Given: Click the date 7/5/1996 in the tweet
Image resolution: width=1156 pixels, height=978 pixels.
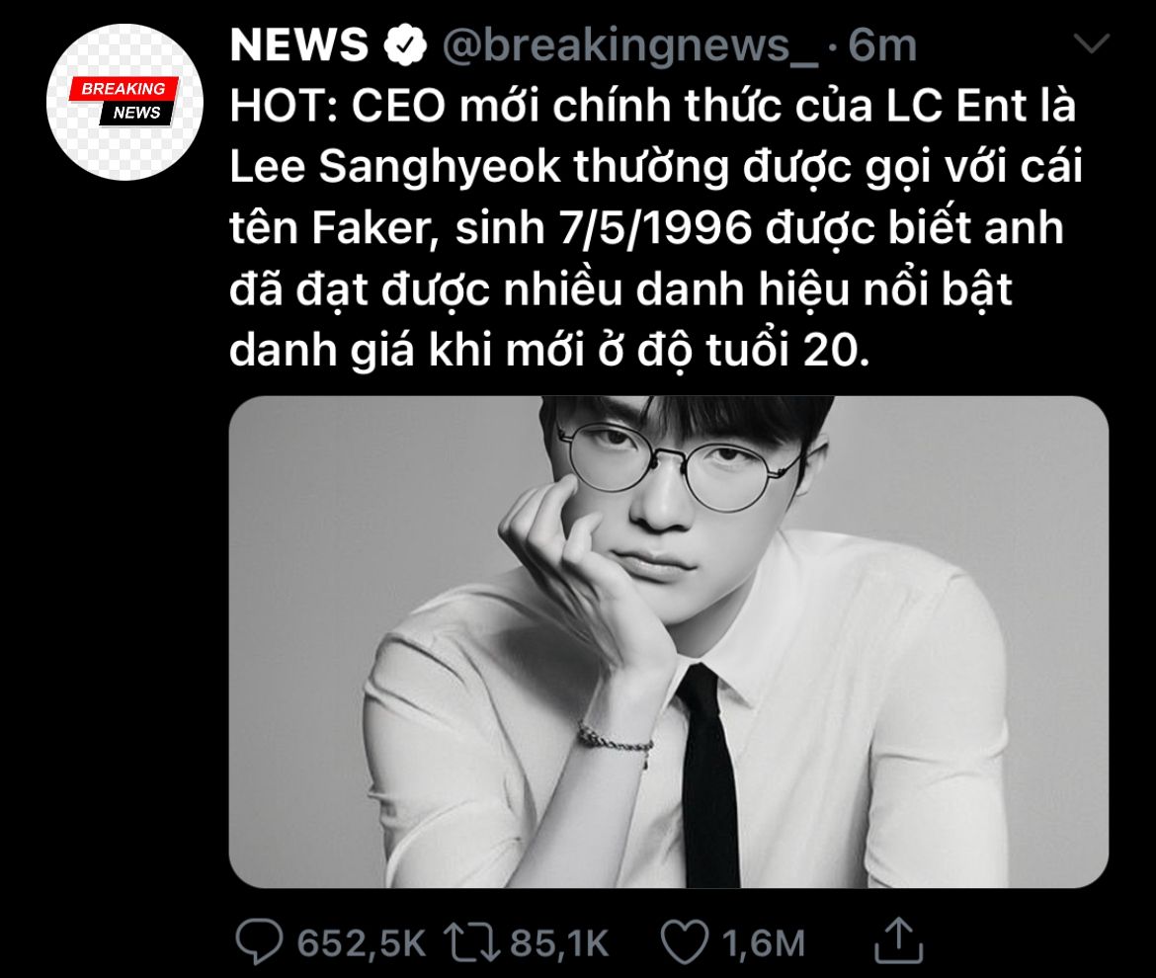Looking at the screenshot, I should (655, 227).
